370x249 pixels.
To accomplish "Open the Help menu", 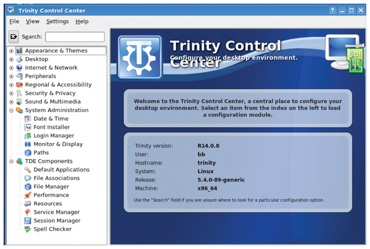I will tap(82, 22).
